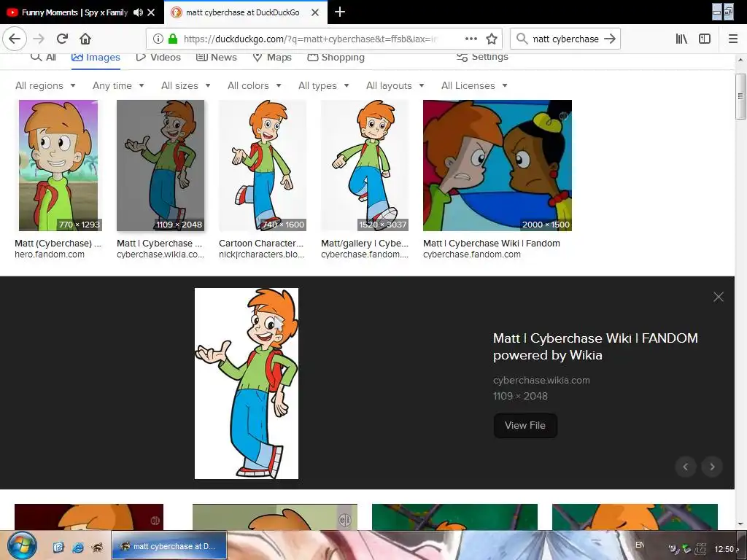Switch to Funny Moments Spy x Family tab

click(74, 12)
